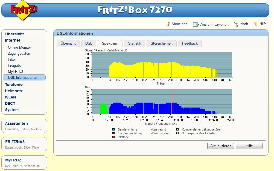Click the Pilottöne legend text
The image size is (274, 171).
123,137
